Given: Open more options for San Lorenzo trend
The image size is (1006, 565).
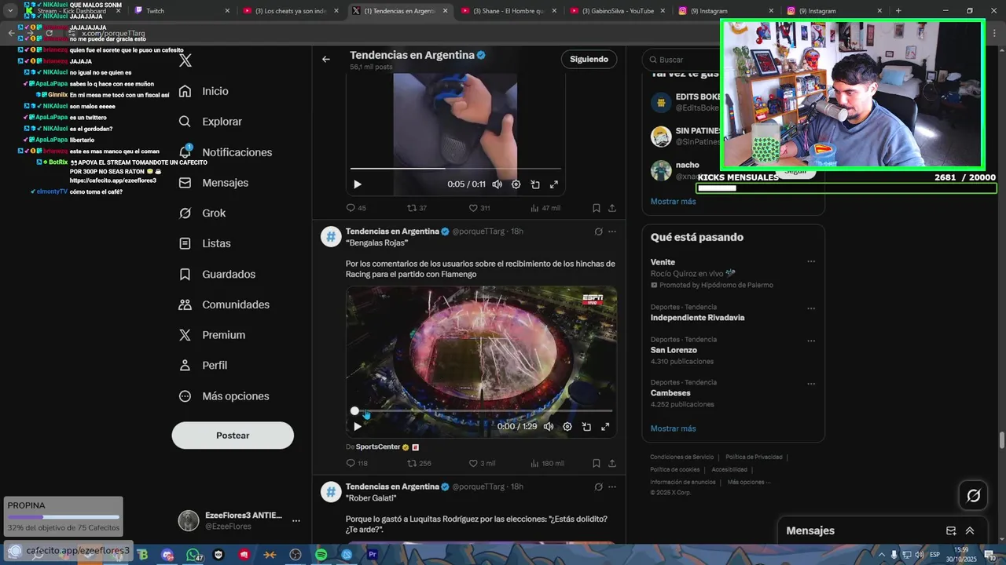Looking at the screenshot, I should pos(811,341).
